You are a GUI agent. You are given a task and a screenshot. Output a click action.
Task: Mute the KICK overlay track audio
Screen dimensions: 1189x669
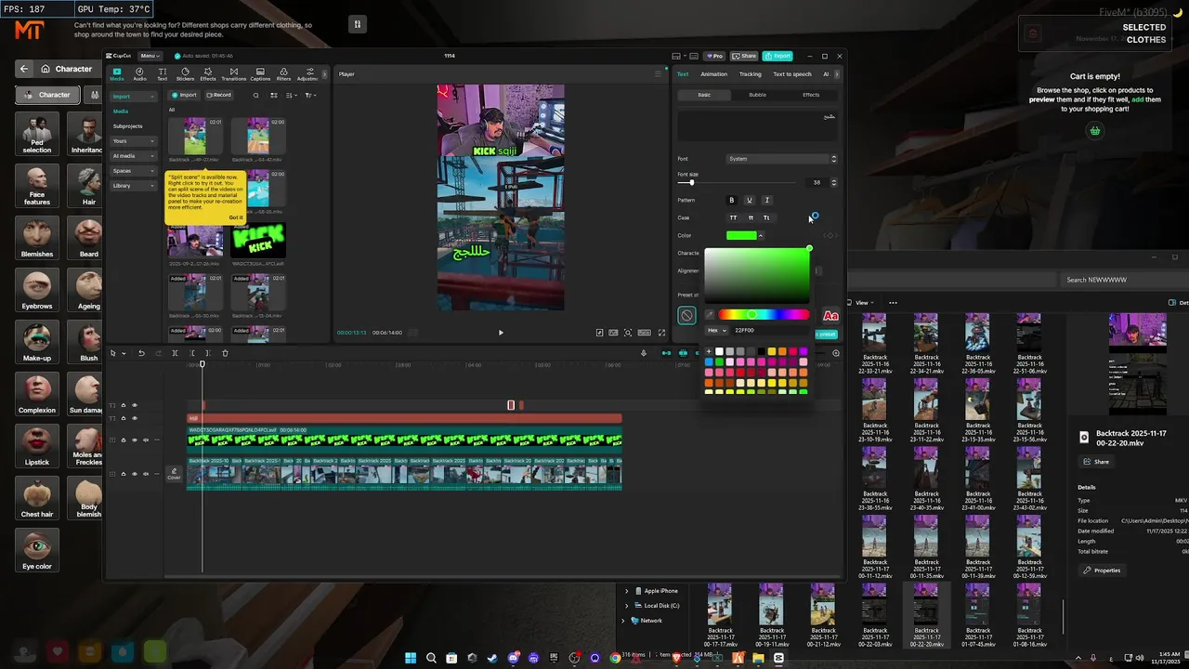pos(145,440)
